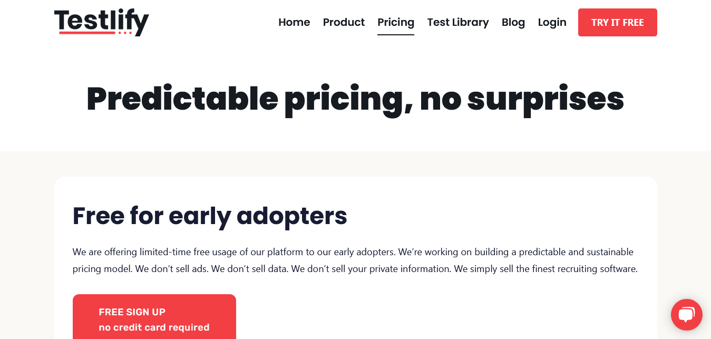This screenshot has width=711, height=339.
Task: Browse the Test Library
Action: [x=457, y=22]
